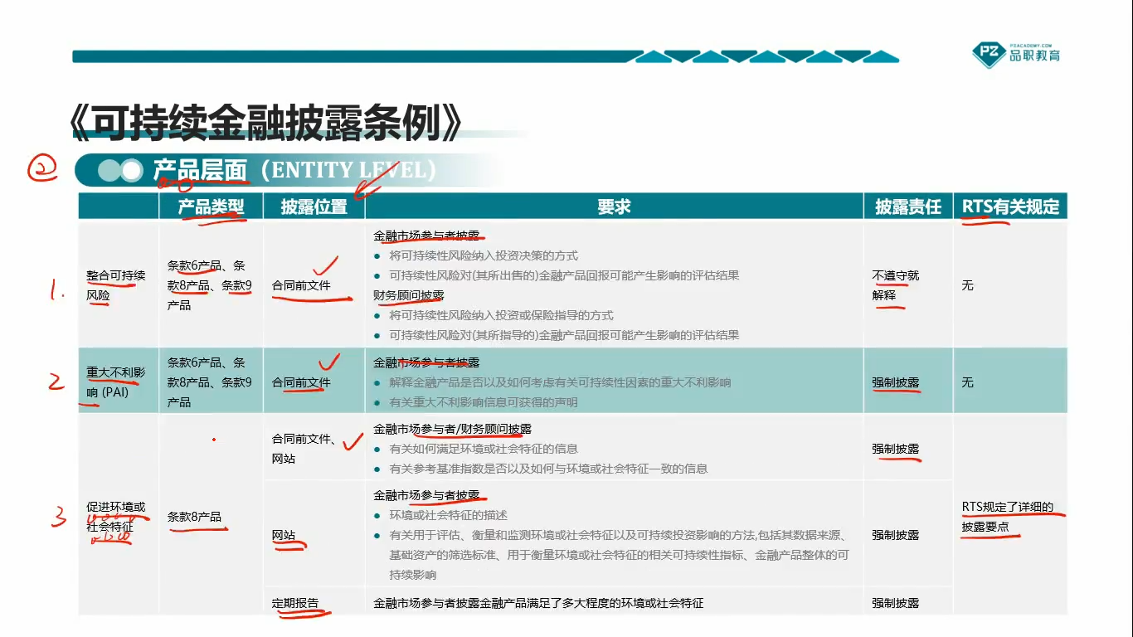Click 强制披露 in the 合同前文件、网站 row
Viewport: 1133px width, 637px height.
click(896, 449)
